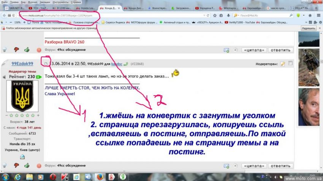
Task: Click the Firefox home icon in toolbar
Action: (x=310, y=15)
